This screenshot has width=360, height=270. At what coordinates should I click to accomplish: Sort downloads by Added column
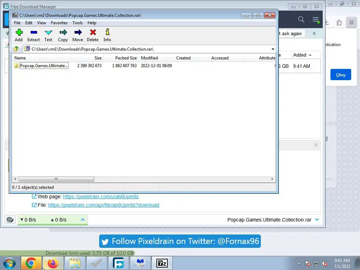point(302,55)
